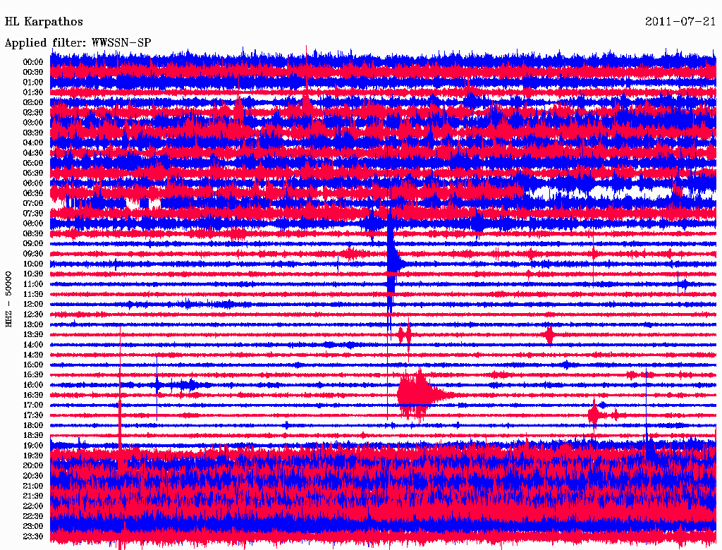Select the 01:30 time label
The width and height of the screenshot is (722, 550).
click(33, 92)
